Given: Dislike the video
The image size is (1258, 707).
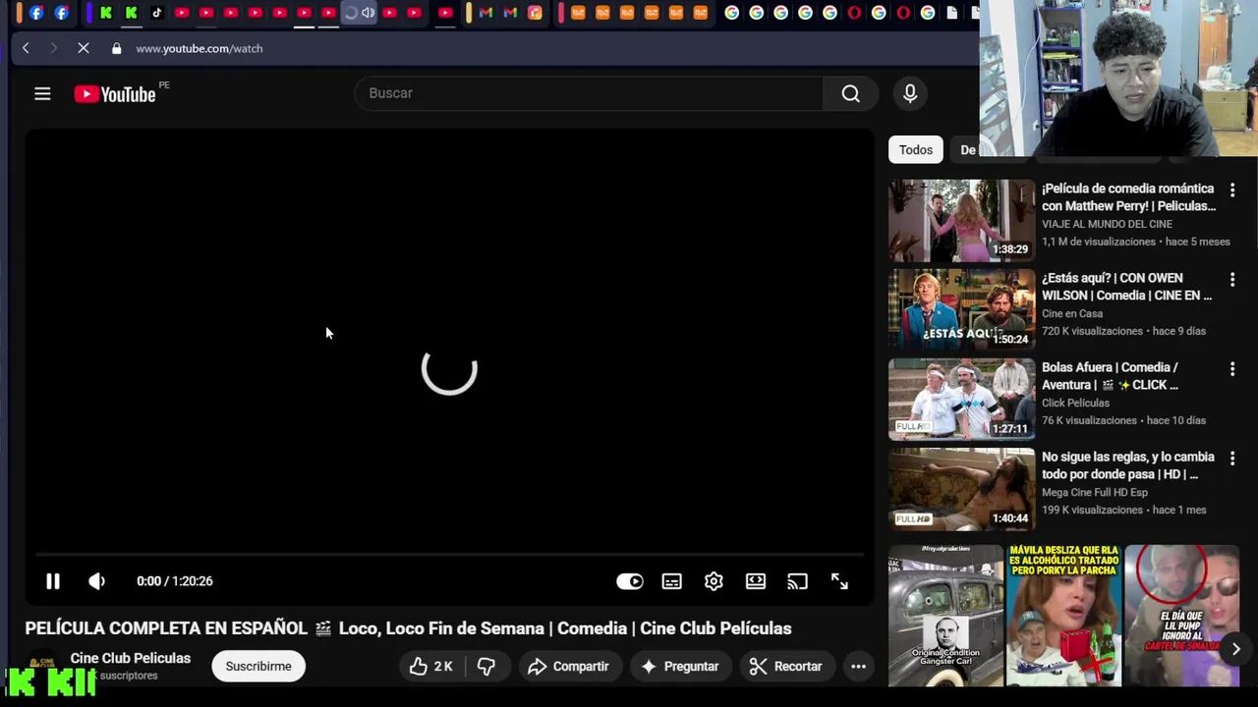Looking at the screenshot, I should pos(486,666).
